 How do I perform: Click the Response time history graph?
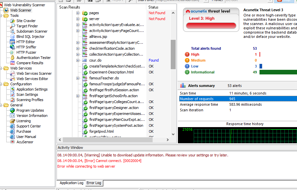(237, 135)
